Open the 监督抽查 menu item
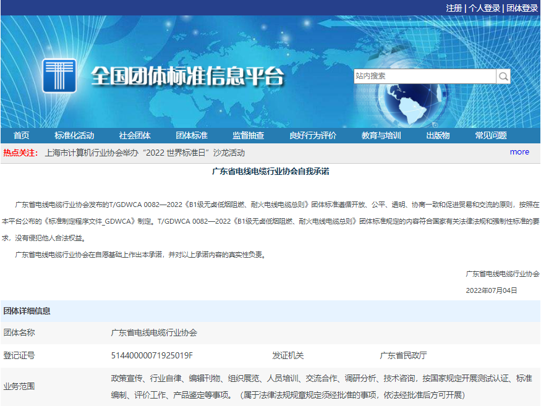541x406 pixels. (x=249, y=135)
